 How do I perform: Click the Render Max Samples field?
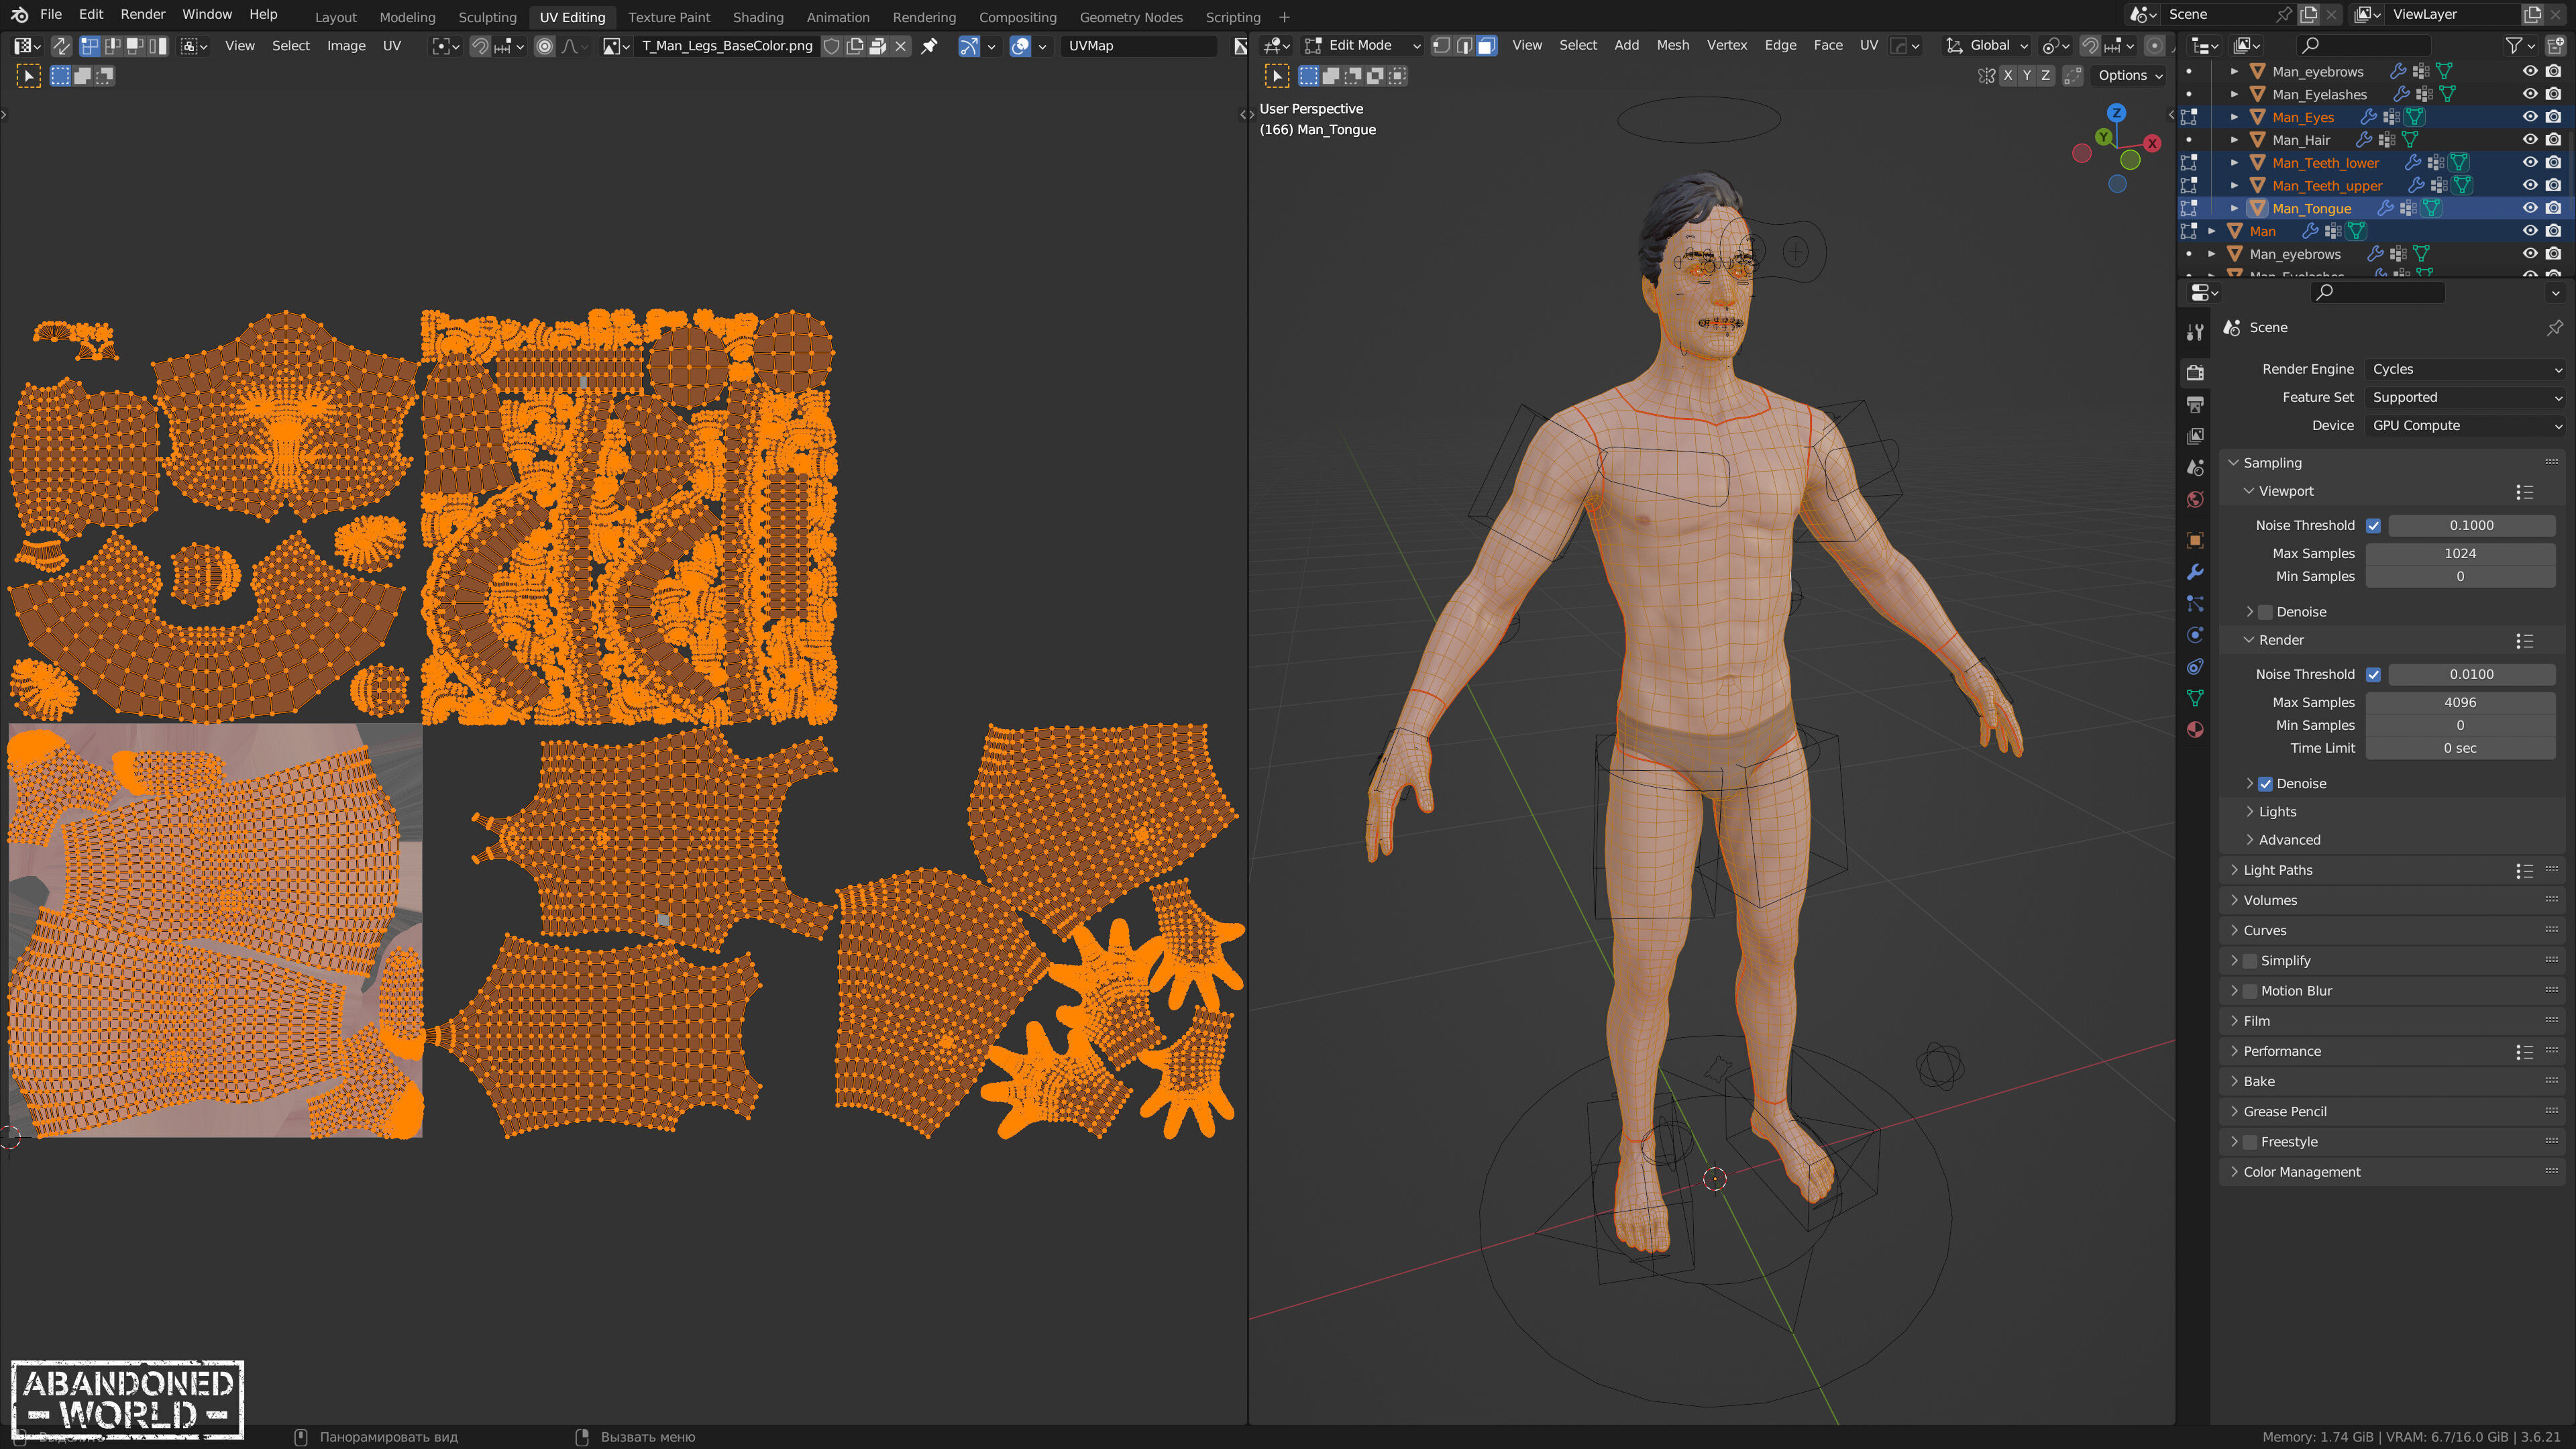pos(2459,702)
